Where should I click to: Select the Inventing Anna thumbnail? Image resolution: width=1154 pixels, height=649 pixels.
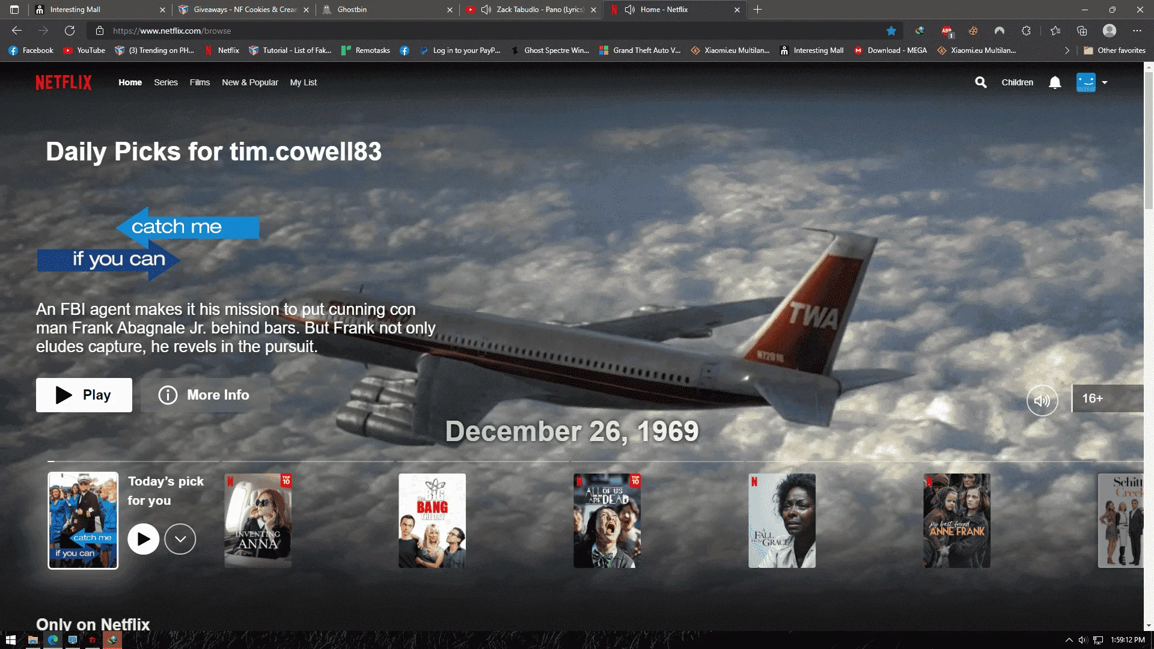[x=258, y=520]
